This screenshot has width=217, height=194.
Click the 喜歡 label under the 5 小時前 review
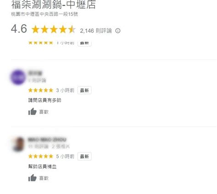(x=44, y=178)
